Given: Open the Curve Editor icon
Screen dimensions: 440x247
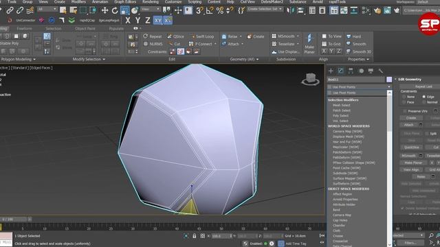Looking at the screenshot, I should (344, 11).
